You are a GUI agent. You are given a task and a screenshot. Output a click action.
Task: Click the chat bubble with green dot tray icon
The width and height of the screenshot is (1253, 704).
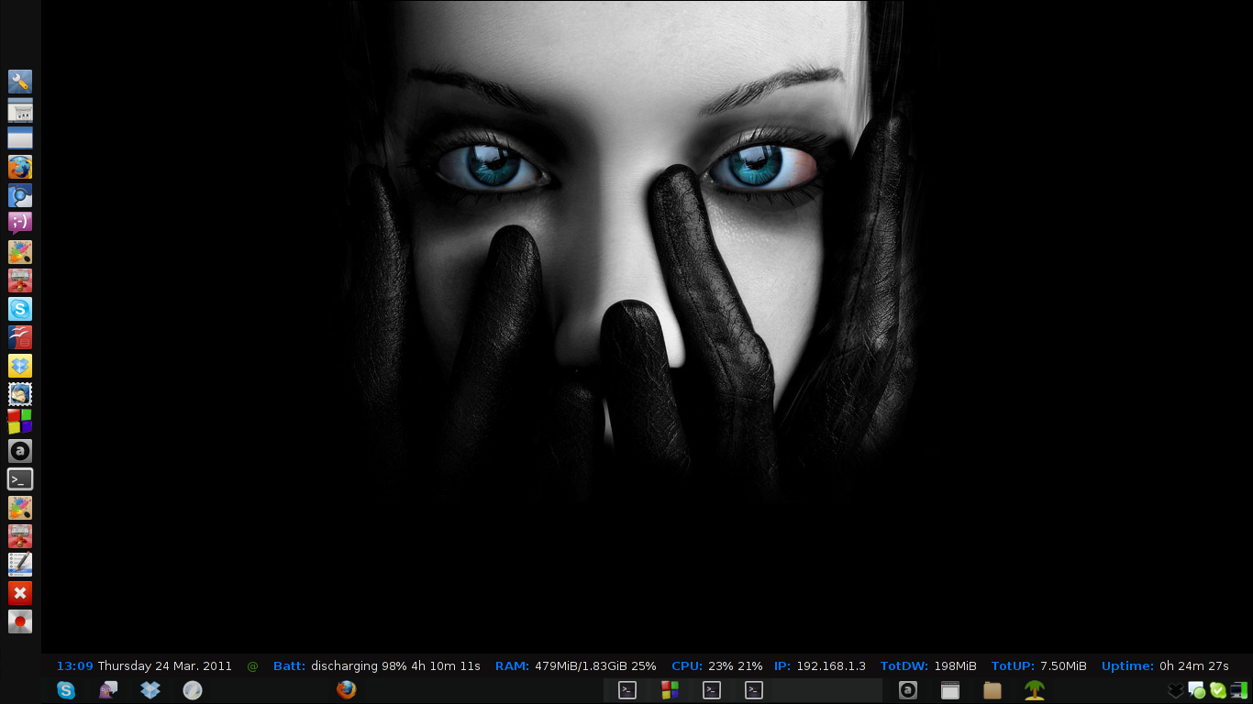[x=1197, y=690]
